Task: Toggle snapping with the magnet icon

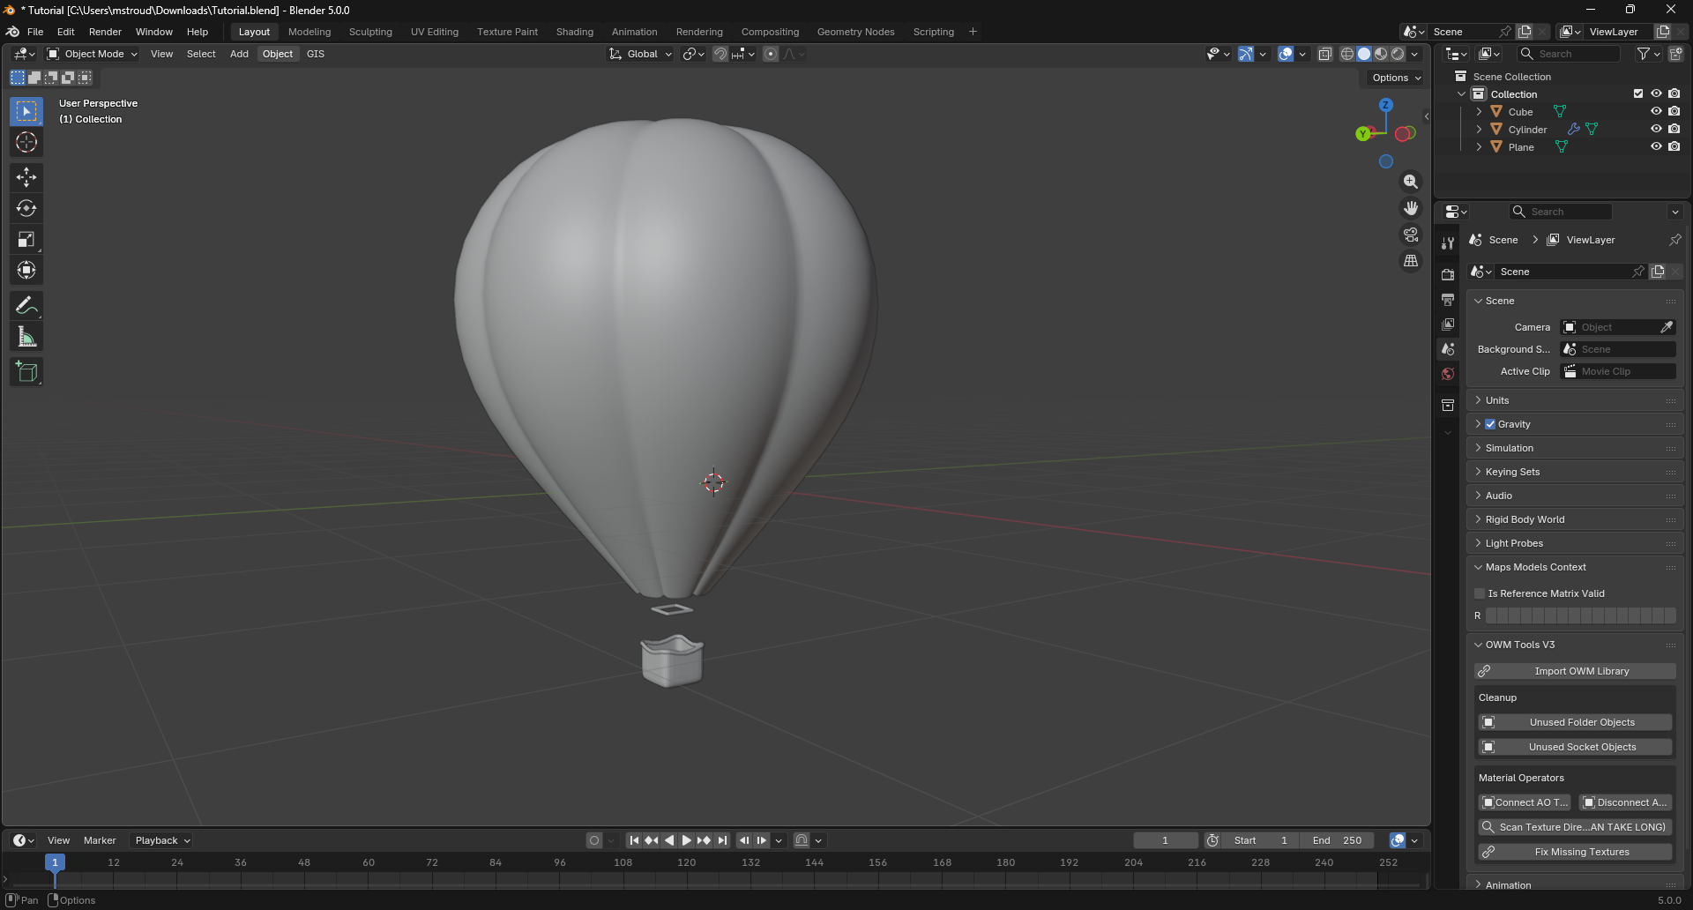Action: (720, 54)
